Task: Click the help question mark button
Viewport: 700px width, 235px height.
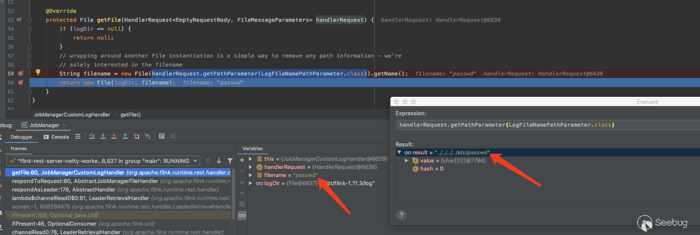Action: point(401,215)
